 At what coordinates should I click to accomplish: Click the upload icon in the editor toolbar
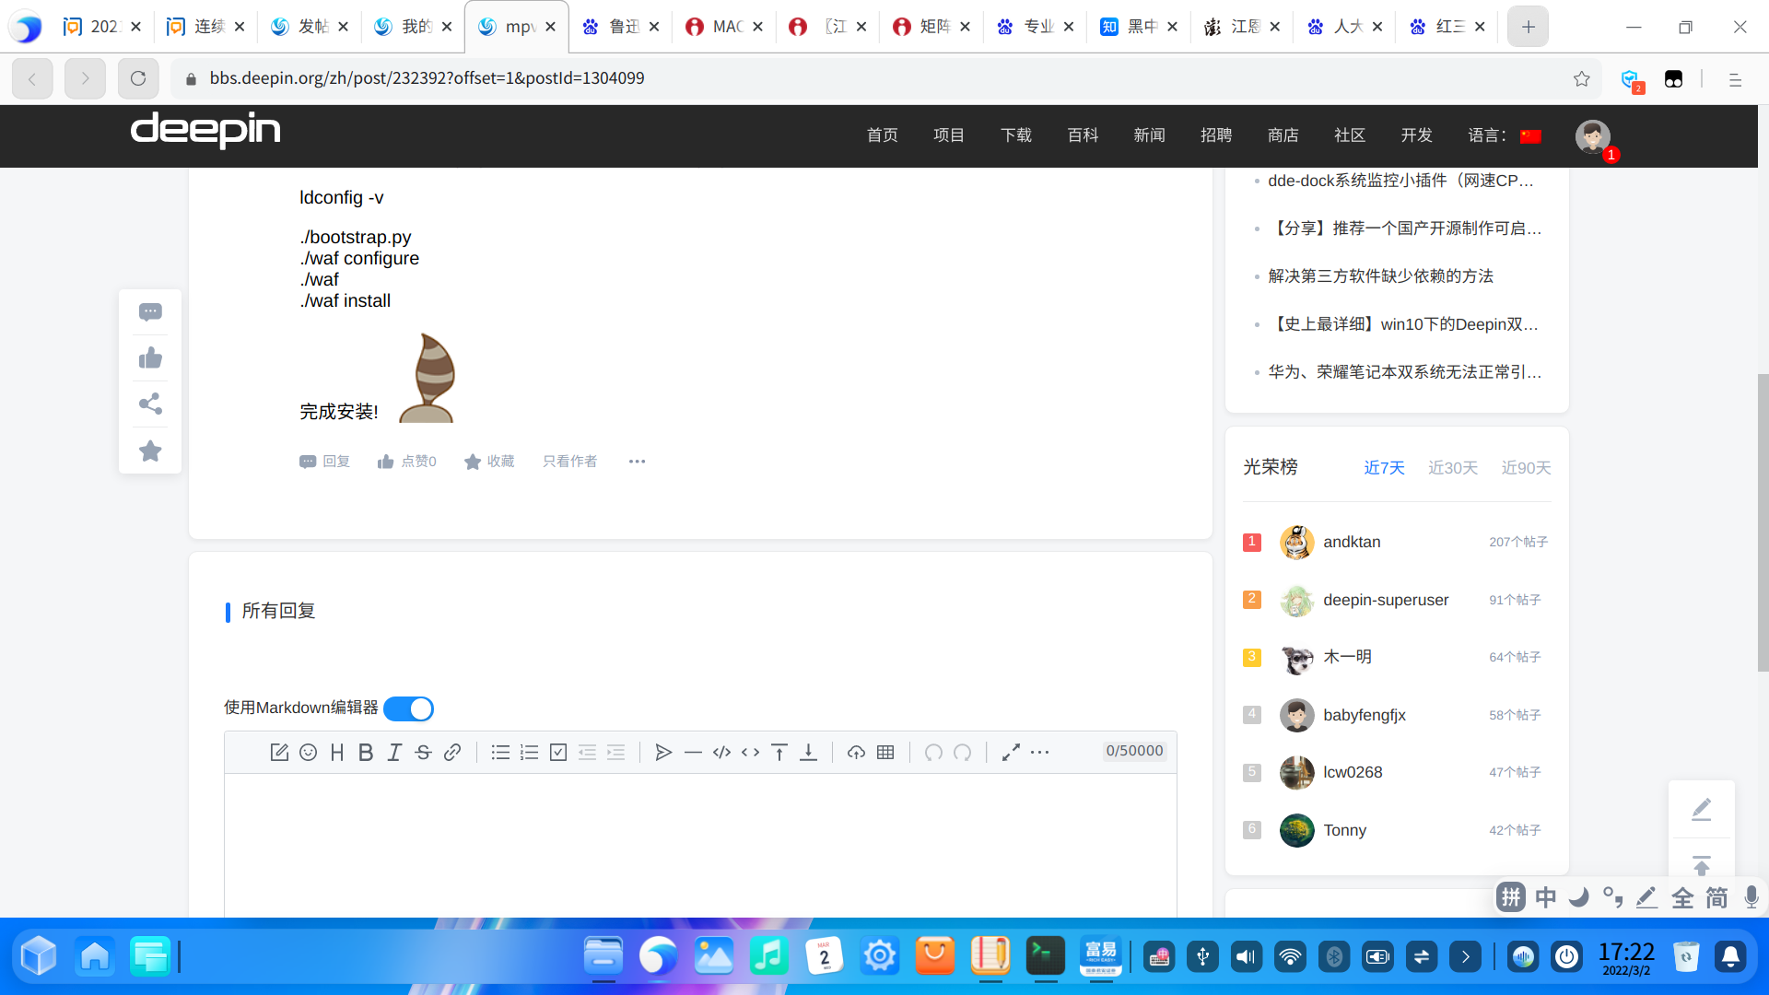tap(856, 753)
